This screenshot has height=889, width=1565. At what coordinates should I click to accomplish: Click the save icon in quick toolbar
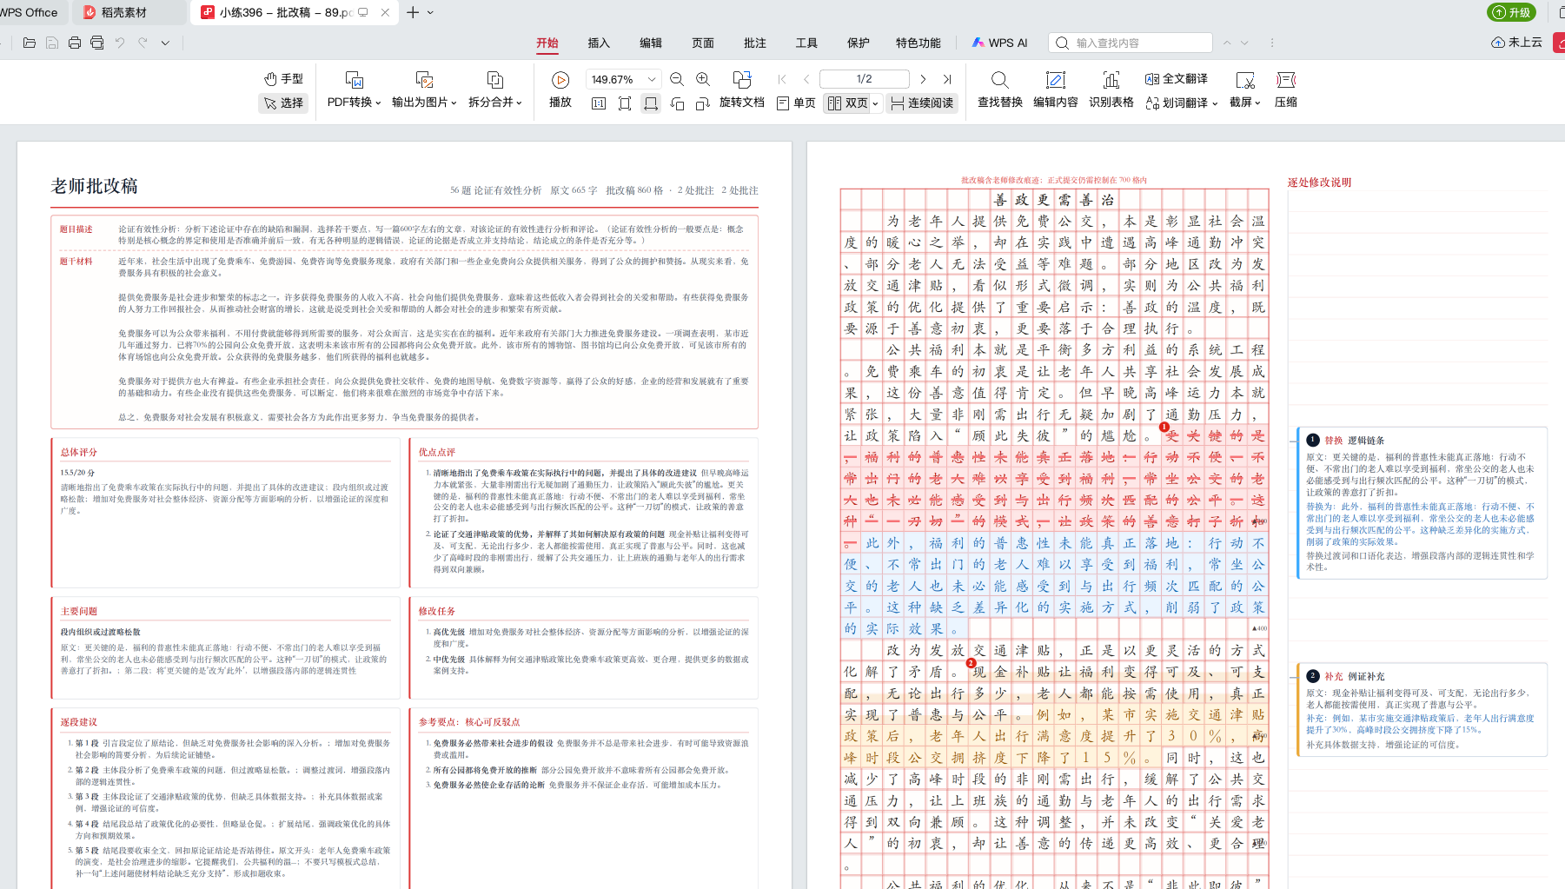[x=52, y=43]
